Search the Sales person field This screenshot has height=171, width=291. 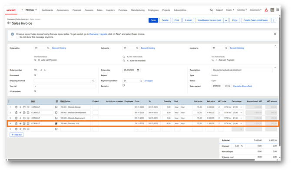click(x=229, y=86)
